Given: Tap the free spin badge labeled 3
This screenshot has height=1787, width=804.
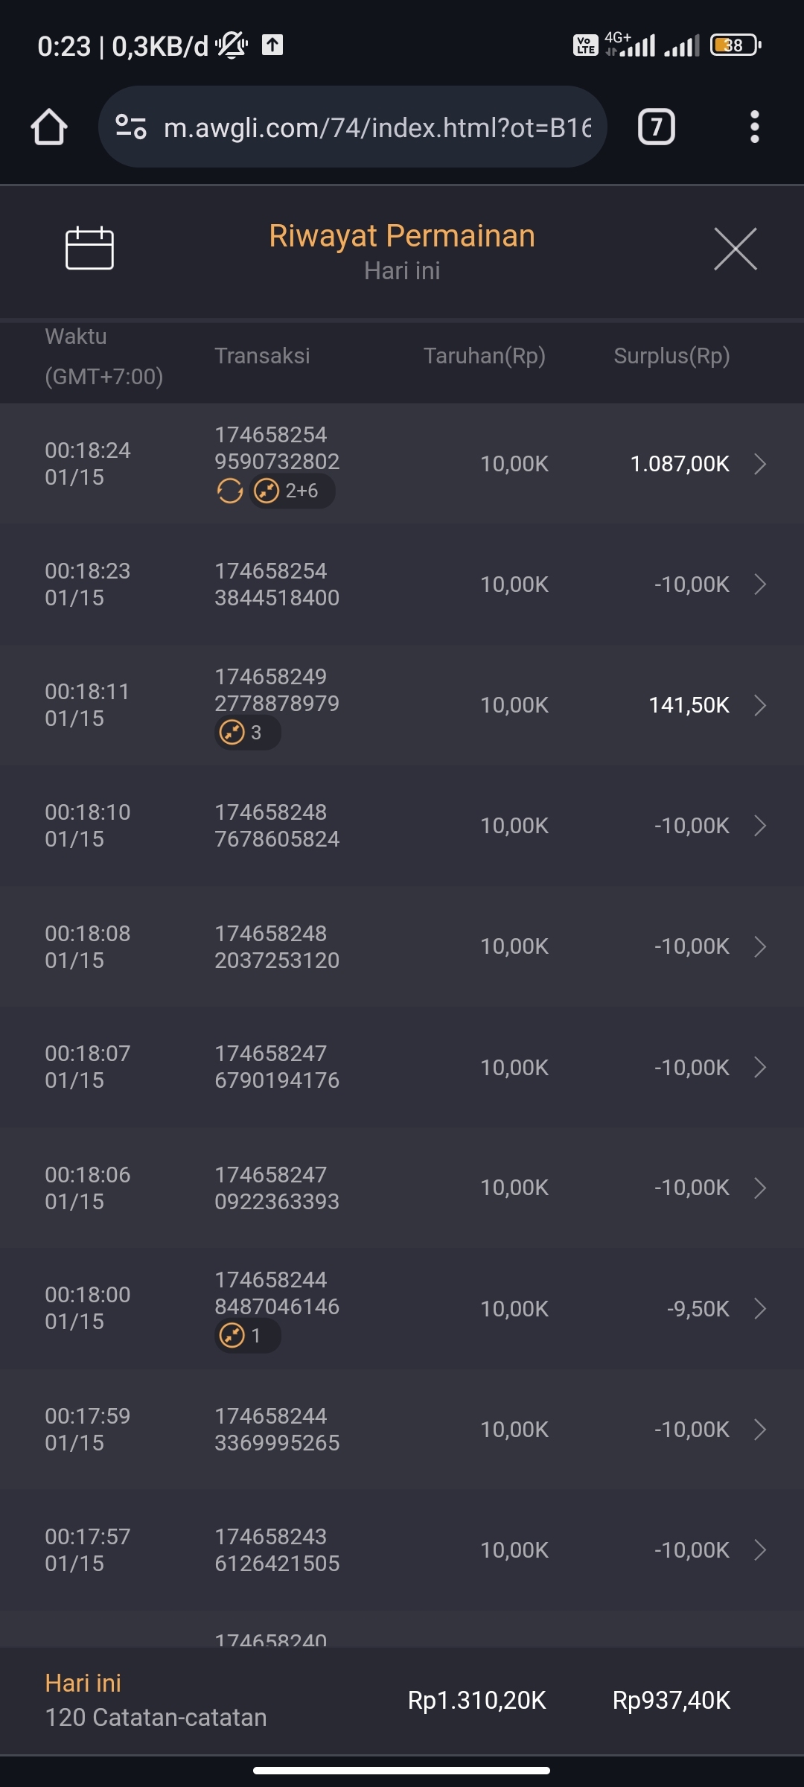Looking at the screenshot, I should pyautogui.click(x=247, y=733).
